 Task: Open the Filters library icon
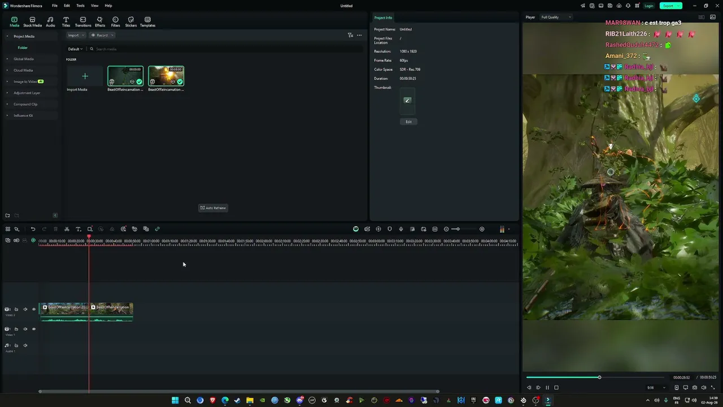point(115,22)
